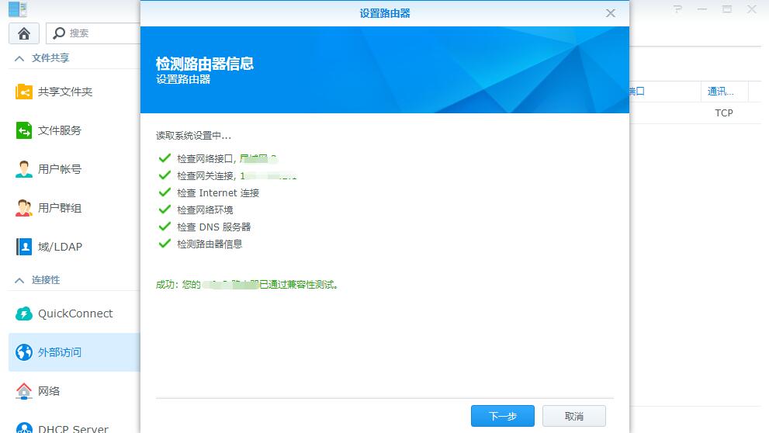Open the 域/LDAP icon
The image size is (769, 433).
coord(23,247)
